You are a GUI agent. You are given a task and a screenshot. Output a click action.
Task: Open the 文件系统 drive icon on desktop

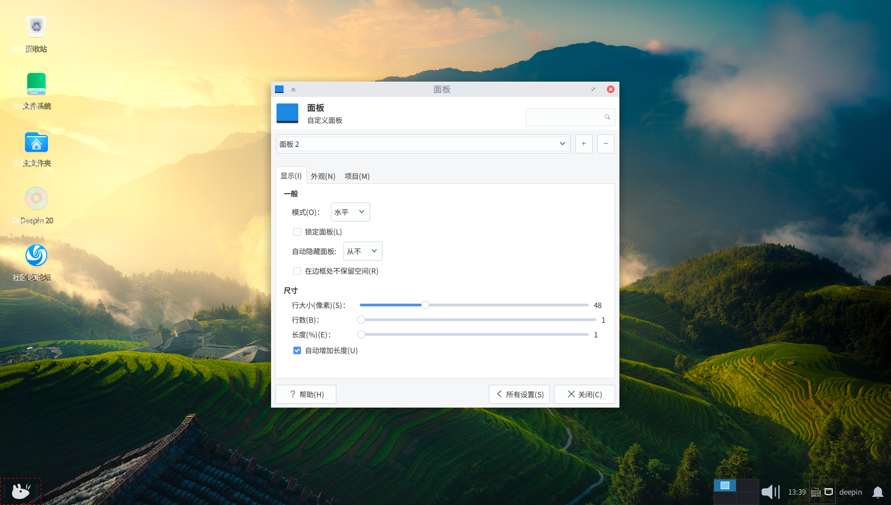pyautogui.click(x=36, y=84)
